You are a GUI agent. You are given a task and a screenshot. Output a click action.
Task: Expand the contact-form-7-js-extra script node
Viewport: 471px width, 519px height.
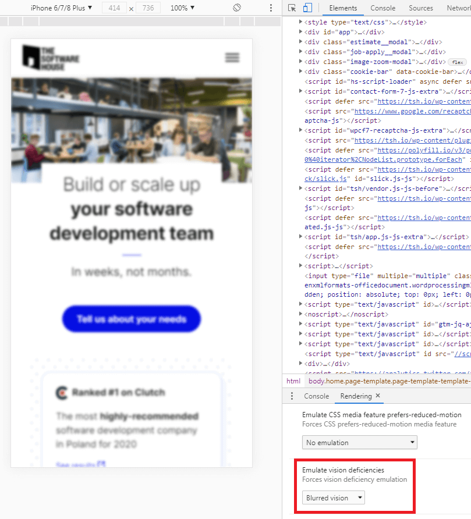pos(300,91)
